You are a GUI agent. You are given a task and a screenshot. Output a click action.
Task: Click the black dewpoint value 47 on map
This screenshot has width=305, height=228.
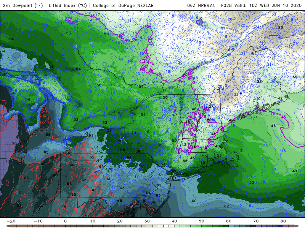175,115
